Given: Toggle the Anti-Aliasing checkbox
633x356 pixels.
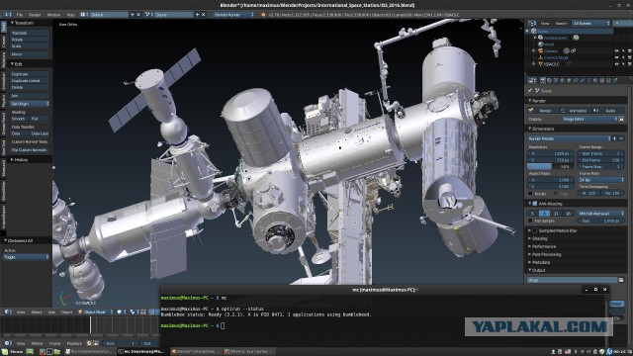Looking at the screenshot, I should tap(534, 204).
